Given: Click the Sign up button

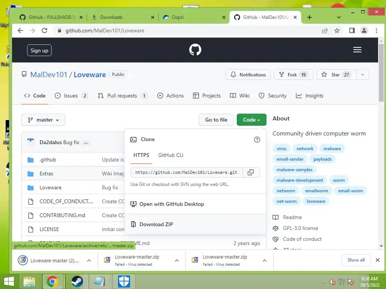Looking at the screenshot, I should pos(39,50).
